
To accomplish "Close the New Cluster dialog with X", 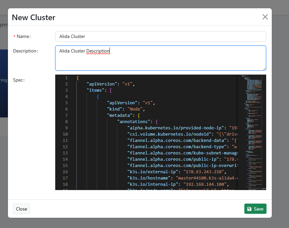I will (x=265, y=17).
